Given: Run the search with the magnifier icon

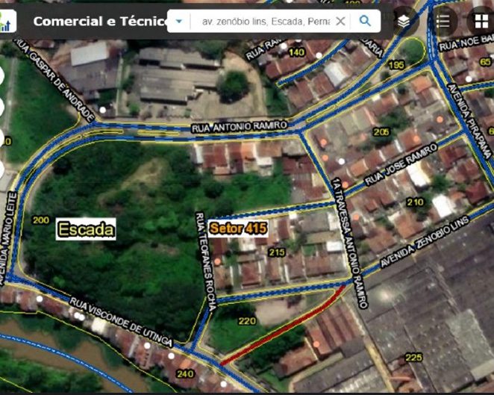Looking at the screenshot, I should coord(365,22).
